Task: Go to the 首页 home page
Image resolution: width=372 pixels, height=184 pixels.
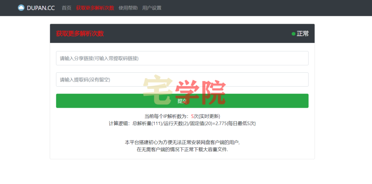Action: tap(66, 8)
